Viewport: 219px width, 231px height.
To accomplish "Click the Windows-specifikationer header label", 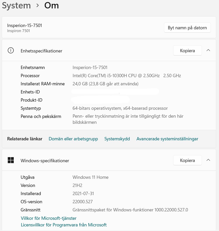I will click(45, 161).
